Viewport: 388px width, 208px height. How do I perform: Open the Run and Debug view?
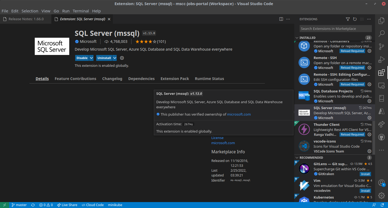point(381,60)
